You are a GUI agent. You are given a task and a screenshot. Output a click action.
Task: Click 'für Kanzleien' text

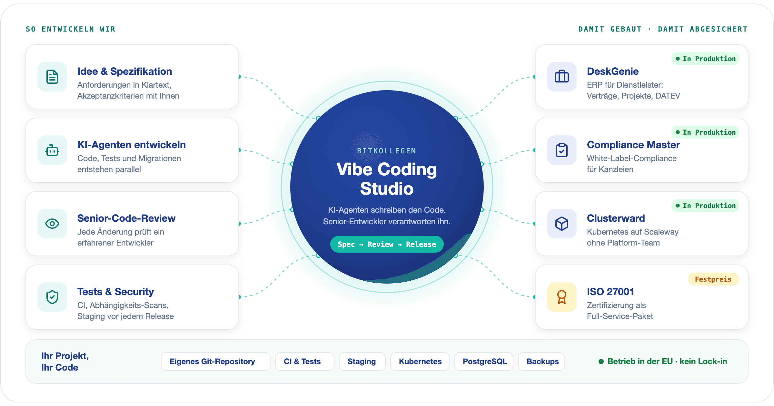click(610, 169)
